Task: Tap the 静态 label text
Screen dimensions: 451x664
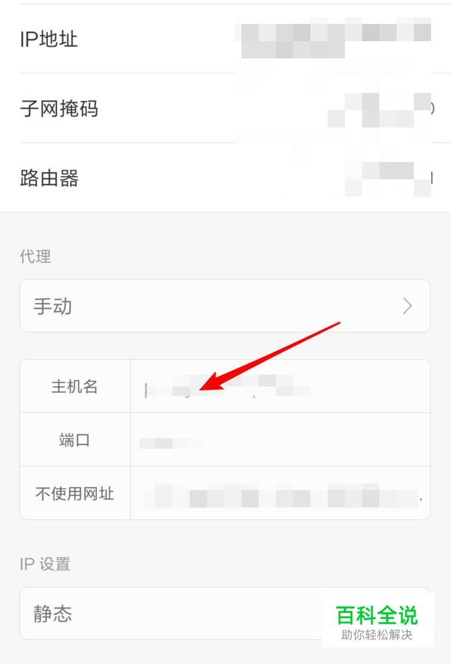Action: 52,613
